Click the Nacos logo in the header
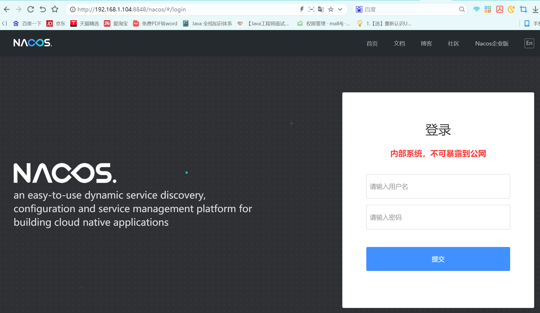This screenshot has height=313, width=540. pyautogui.click(x=33, y=43)
